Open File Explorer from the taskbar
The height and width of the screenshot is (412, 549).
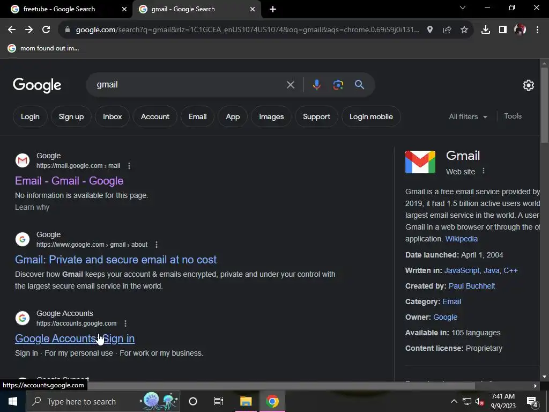point(246,401)
